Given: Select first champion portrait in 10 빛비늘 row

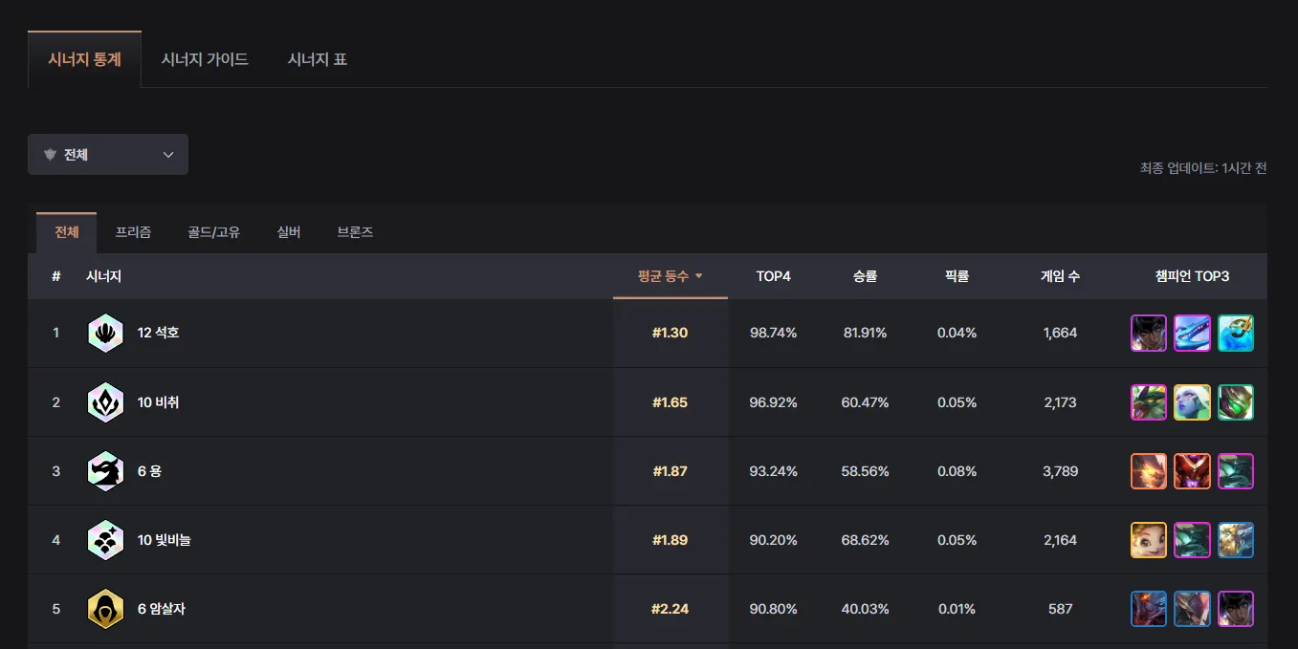Looking at the screenshot, I should [1149, 540].
